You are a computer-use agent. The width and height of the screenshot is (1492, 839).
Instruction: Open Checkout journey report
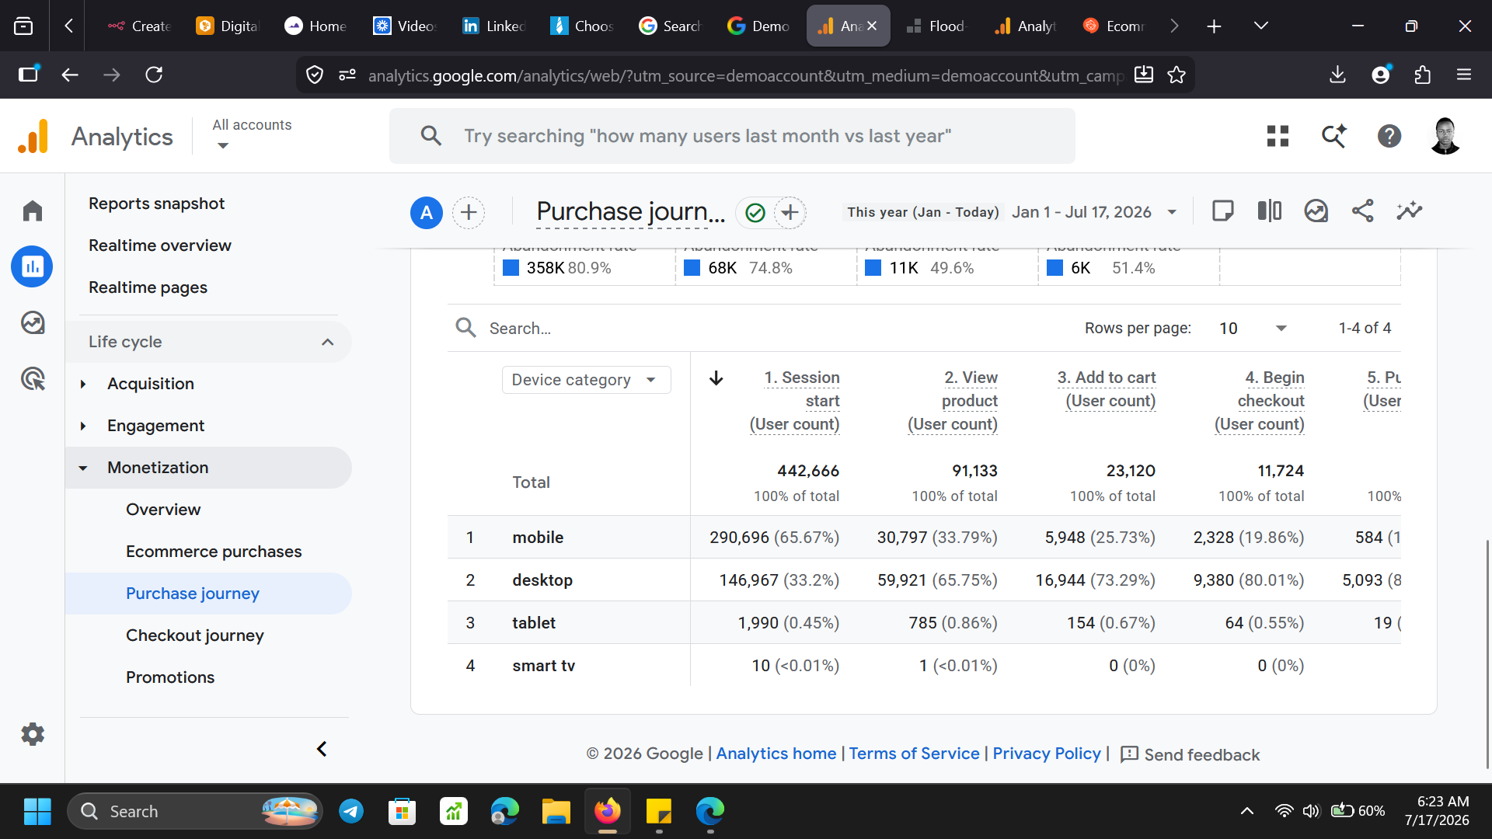[x=195, y=635]
